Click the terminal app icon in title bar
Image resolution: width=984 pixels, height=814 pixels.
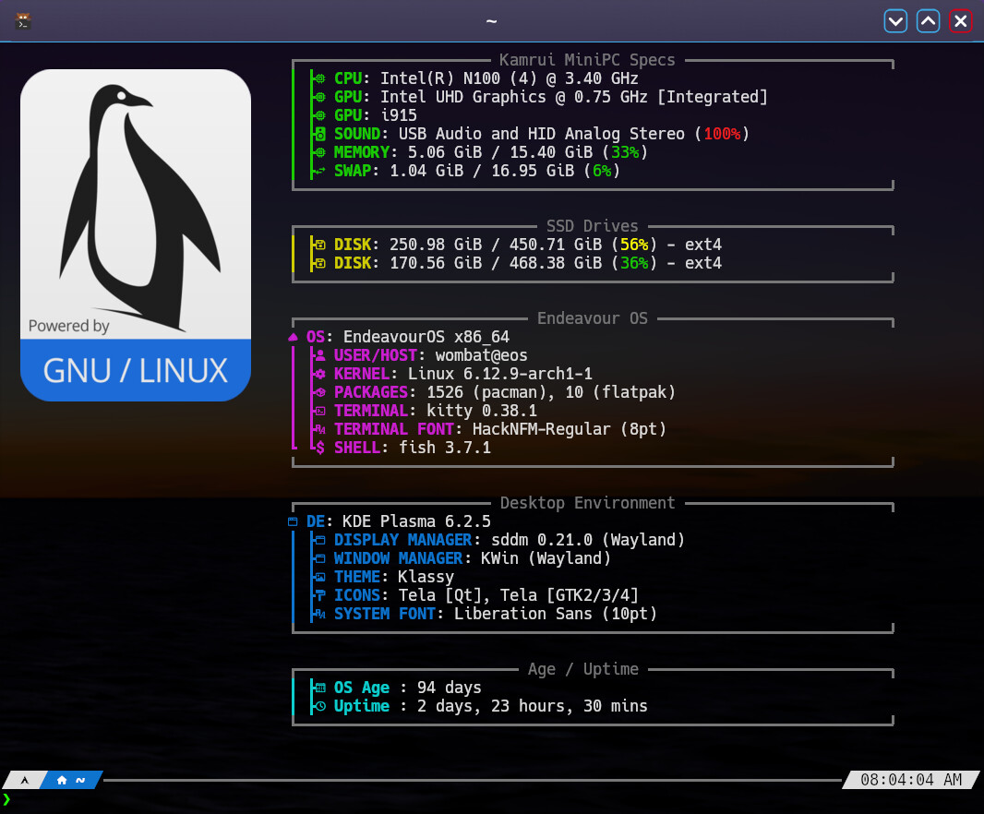click(x=24, y=20)
